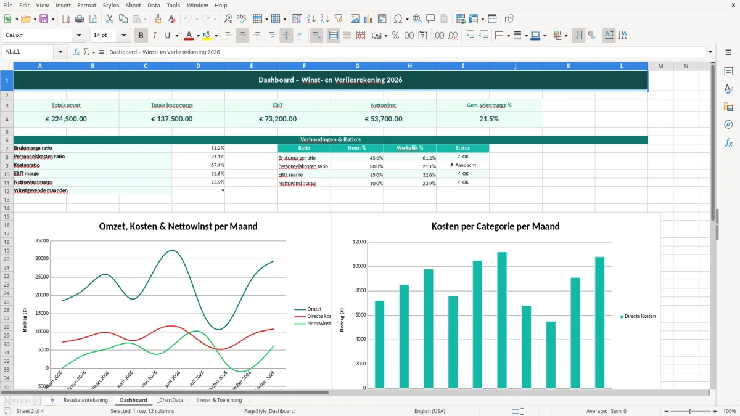
Task: Open Function Wizard fx icon
Action: point(76,52)
